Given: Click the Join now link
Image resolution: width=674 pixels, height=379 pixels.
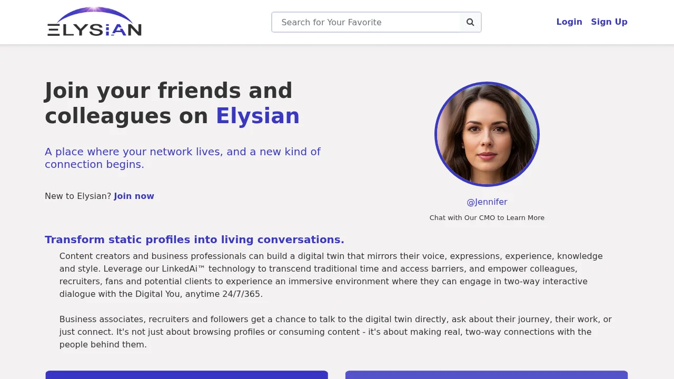Looking at the screenshot, I should click(x=134, y=196).
